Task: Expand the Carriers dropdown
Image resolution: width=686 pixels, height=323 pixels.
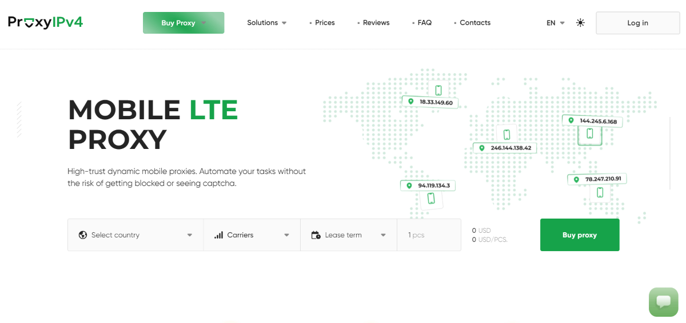Action: click(252, 235)
